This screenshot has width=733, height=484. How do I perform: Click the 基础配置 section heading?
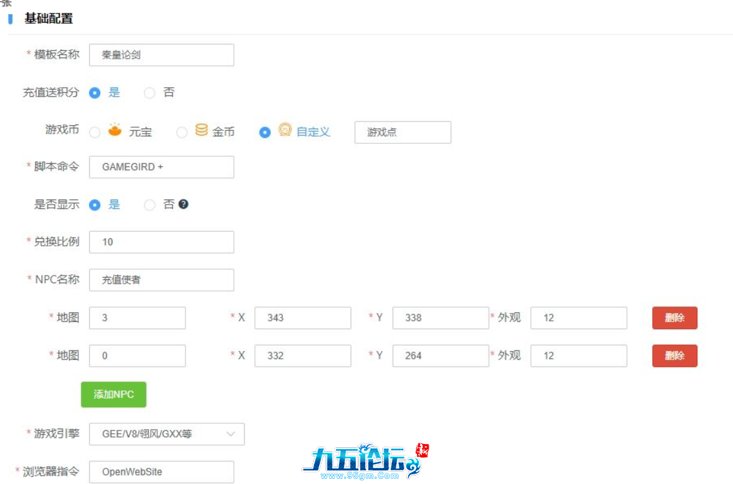(x=48, y=19)
